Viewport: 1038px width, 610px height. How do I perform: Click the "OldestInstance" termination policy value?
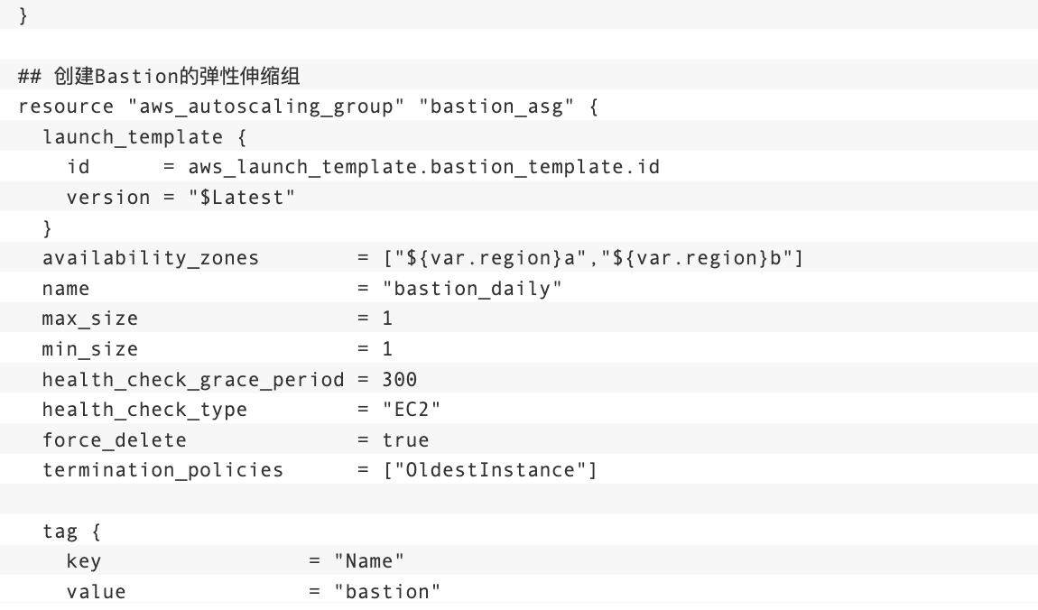[x=490, y=470]
